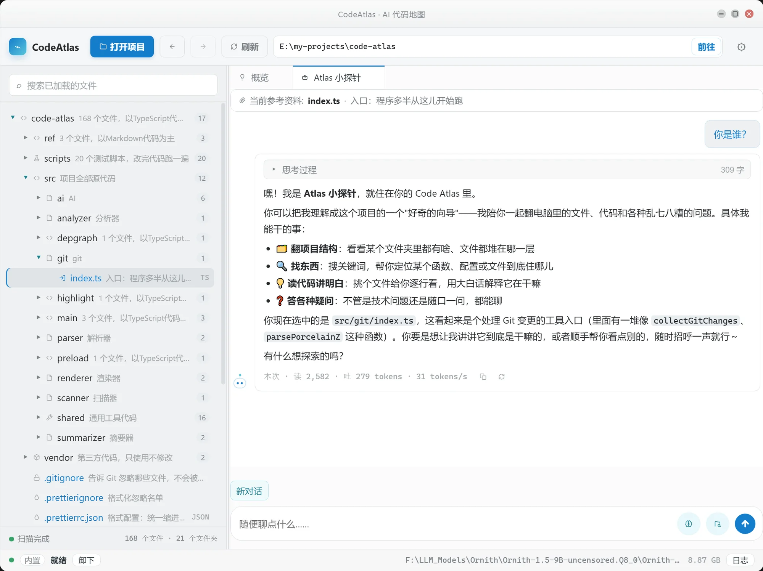Expand the ai folder arrow
Image resolution: width=763 pixels, height=571 pixels.
[39, 197]
